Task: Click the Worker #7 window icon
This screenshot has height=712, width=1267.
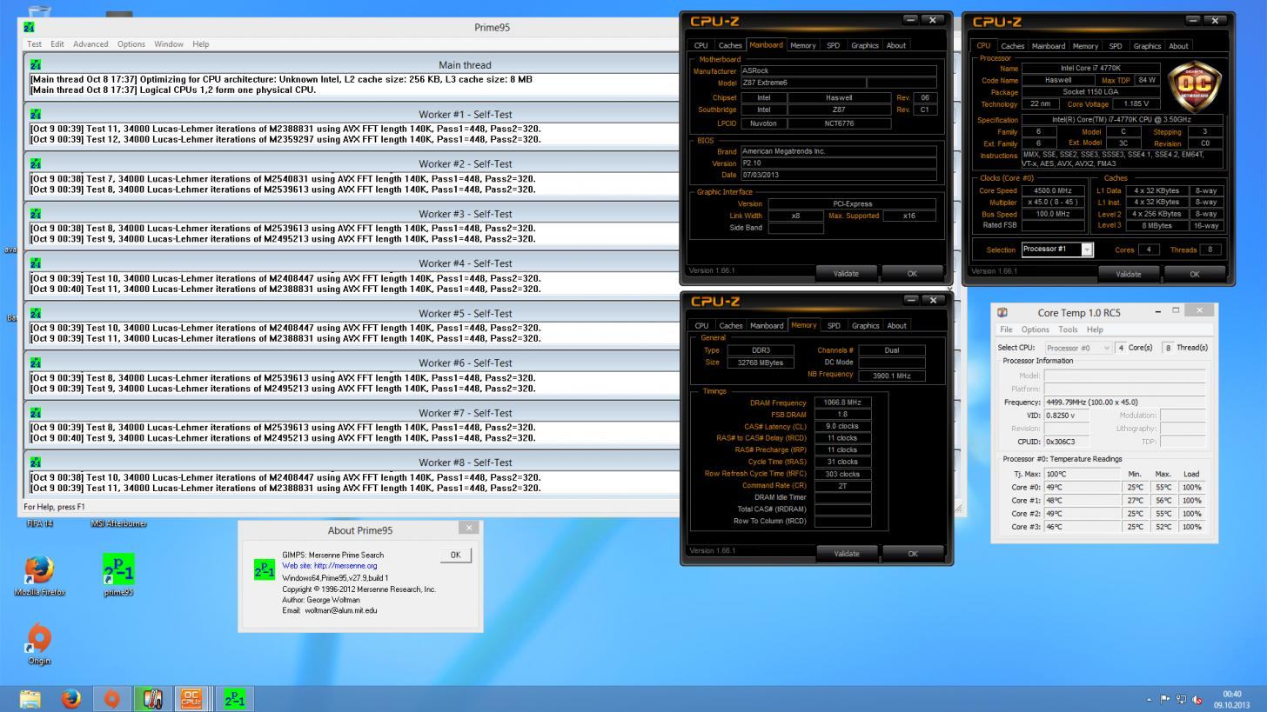Action: click(35, 413)
